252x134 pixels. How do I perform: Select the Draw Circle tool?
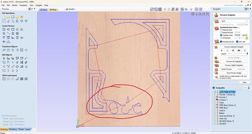click(4, 29)
